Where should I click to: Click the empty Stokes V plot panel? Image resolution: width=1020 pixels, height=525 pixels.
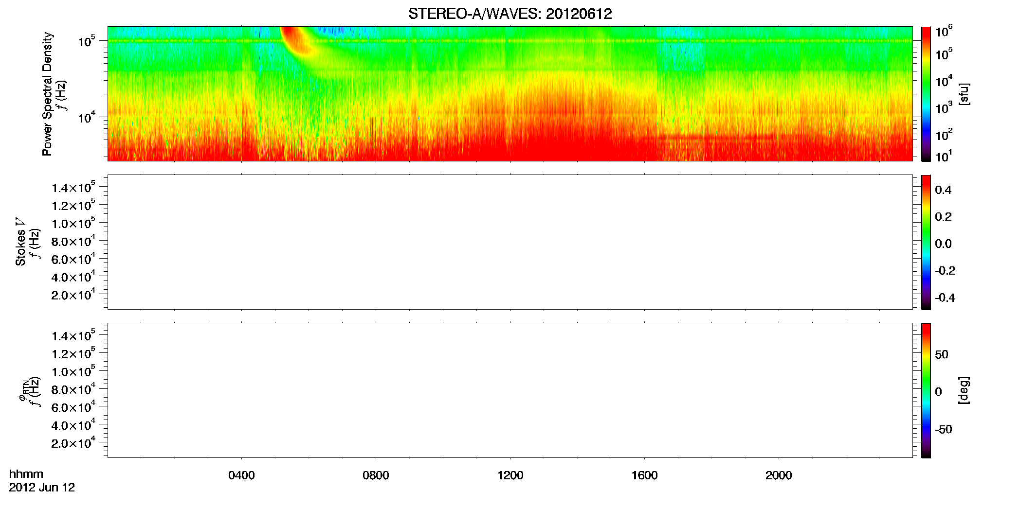coord(510,242)
